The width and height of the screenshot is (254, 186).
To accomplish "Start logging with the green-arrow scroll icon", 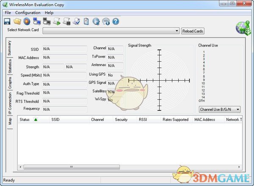I will click(x=57, y=22).
